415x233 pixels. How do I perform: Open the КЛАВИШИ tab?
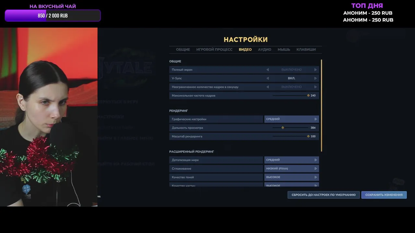pyautogui.click(x=306, y=50)
